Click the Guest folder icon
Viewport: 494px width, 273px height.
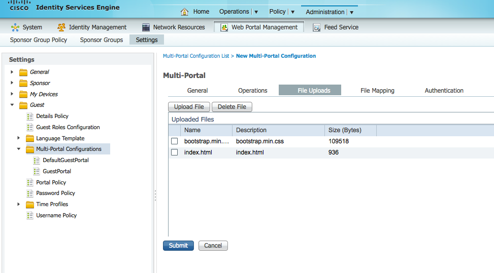pyautogui.click(x=23, y=105)
